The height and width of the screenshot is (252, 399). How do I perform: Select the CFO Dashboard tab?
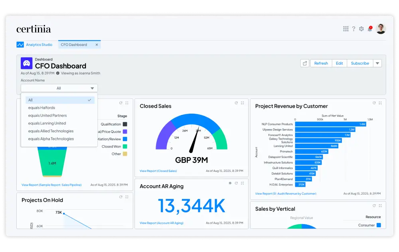pyautogui.click(x=75, y=44)
